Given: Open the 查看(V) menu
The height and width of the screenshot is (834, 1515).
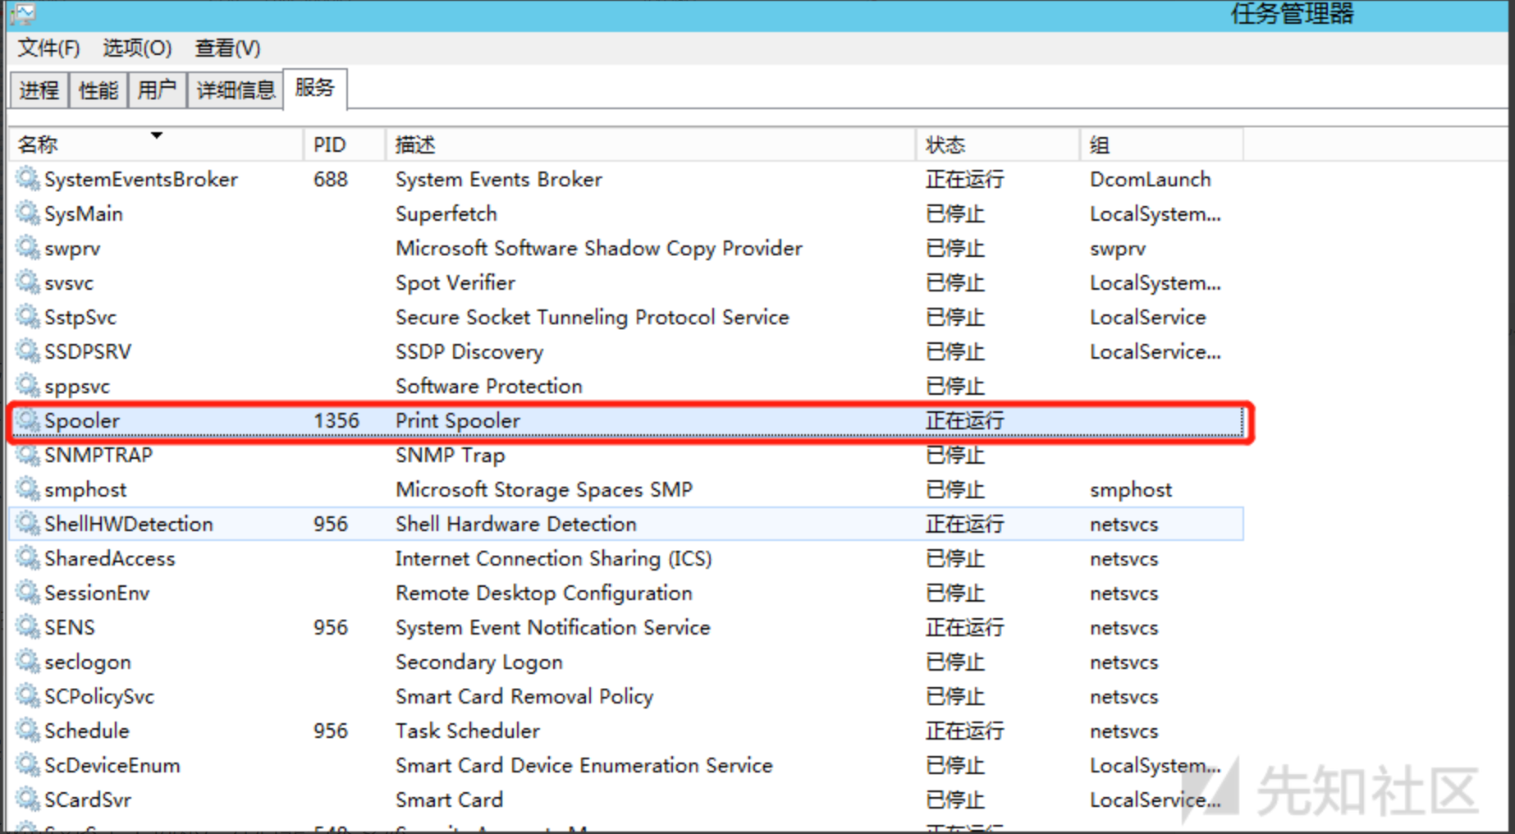Looking at the screenshot, I should [x=227, y=48].
